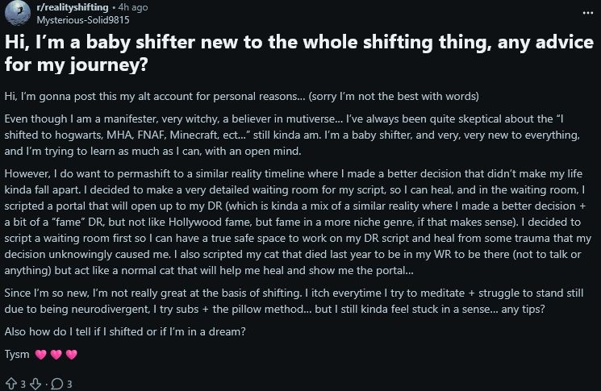The image size is (601, 391).
Task: Click the vote score beside the upvote arrow
Action: coord(22,383)
